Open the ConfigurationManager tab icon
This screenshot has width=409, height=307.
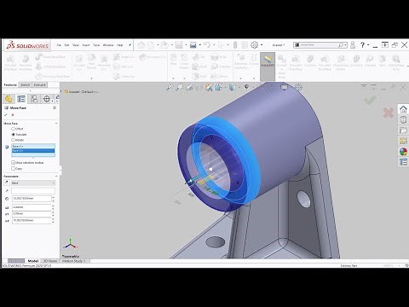click(34, 99)
